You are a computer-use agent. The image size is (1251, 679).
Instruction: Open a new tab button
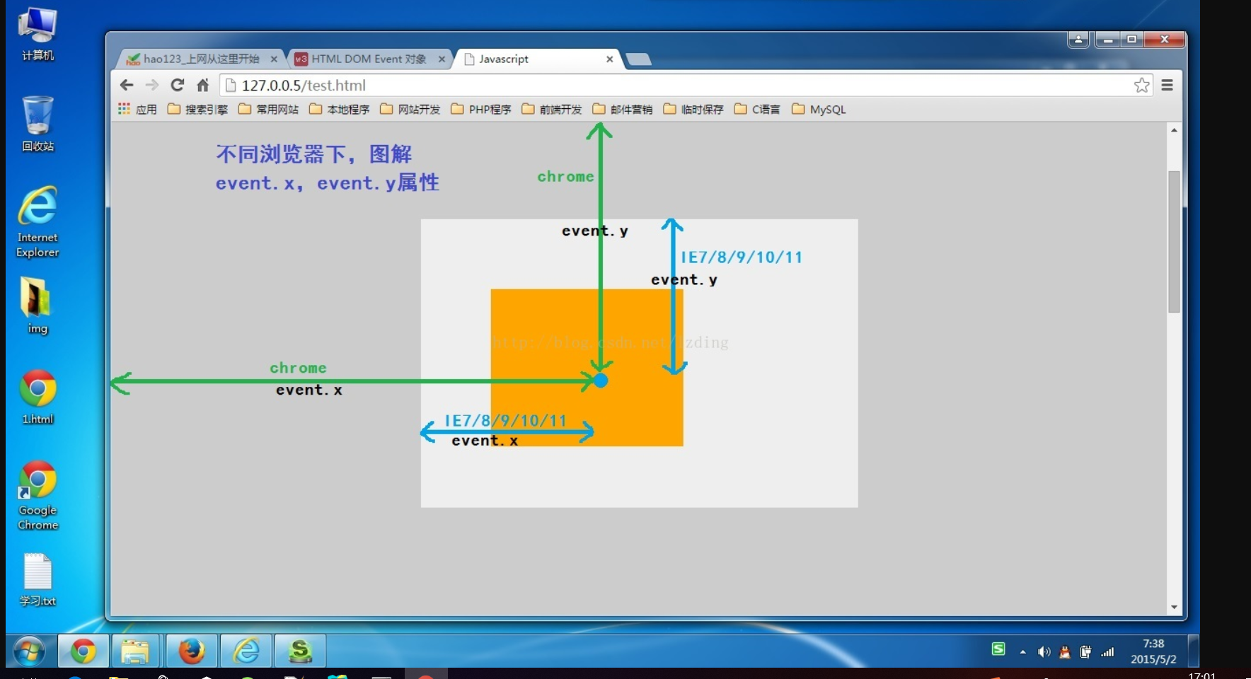[x=638, y=59]
